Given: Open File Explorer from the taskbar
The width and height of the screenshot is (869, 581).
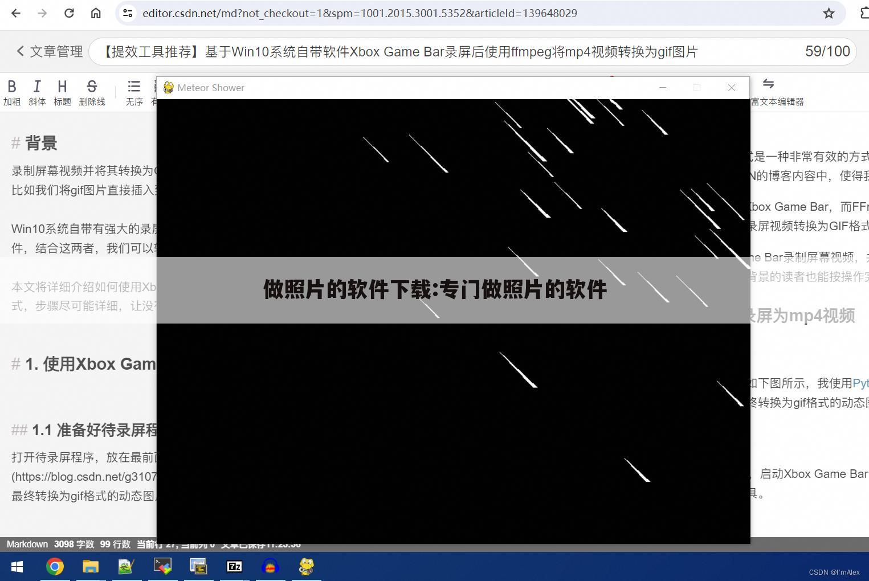Looking at the screenshot, I should tap(91, 567).
